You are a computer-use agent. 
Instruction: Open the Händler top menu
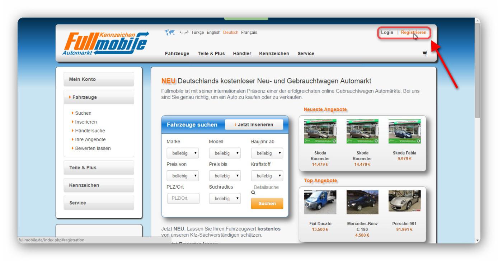[x=242, y=53]
